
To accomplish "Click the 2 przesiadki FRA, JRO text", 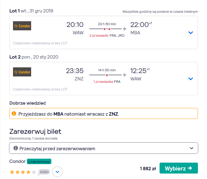I will click(107, 35).
